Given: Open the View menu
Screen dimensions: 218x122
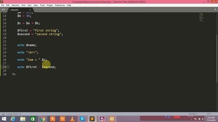Looking at the screenshot, I should (29, 5).
